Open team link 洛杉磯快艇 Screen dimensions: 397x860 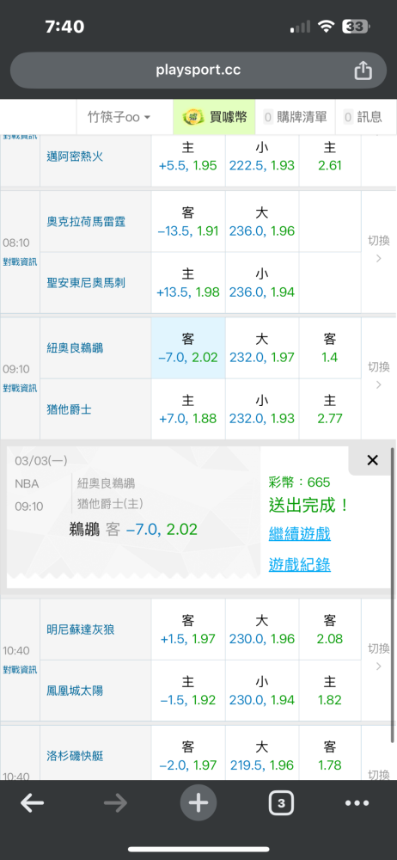point(75,756)
